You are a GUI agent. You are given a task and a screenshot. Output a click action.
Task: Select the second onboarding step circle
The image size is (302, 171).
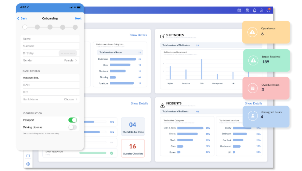point(37,27)
